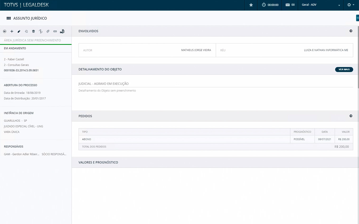Click the Ver Mais button
359x224 pixels.
tap(344, 70)
